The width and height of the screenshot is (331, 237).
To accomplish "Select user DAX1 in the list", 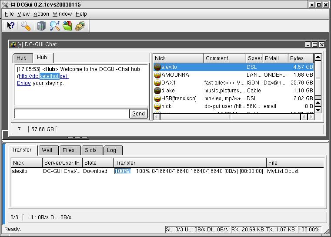I will coord(233,83).
